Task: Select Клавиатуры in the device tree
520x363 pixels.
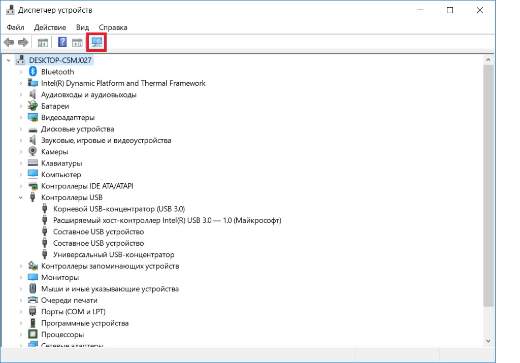Action: 61,163
